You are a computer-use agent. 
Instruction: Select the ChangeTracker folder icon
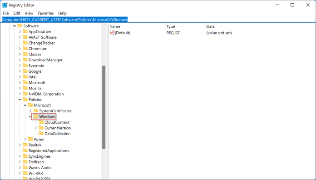pos(25,43)
